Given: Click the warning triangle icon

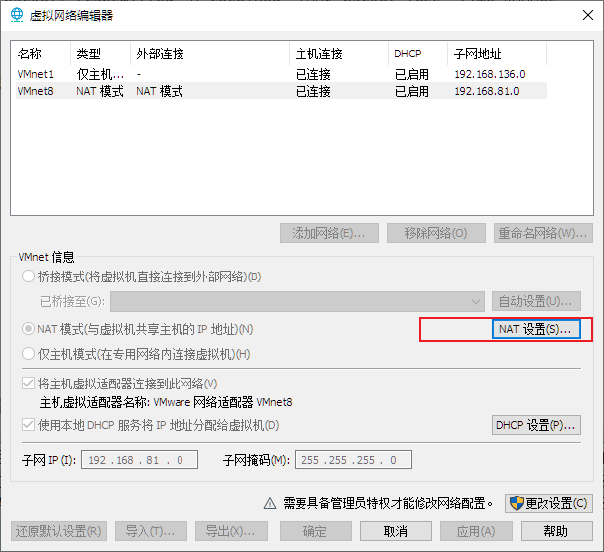Looking at the screenshot, I should point(270,503).
